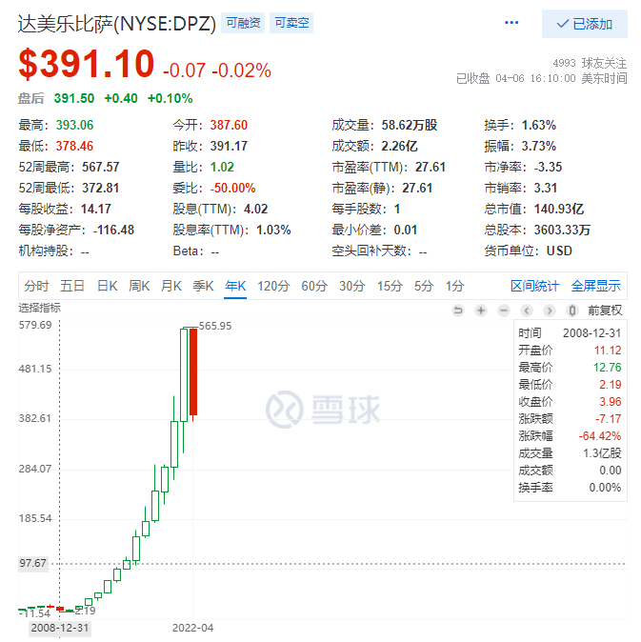
Task: Click the chart reset/undo icon
Action: pos(458,311)
